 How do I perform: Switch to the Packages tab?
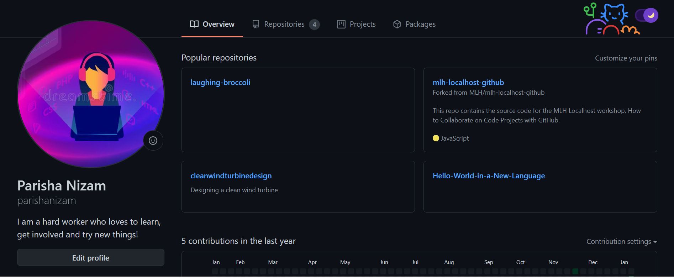point(420,24)
